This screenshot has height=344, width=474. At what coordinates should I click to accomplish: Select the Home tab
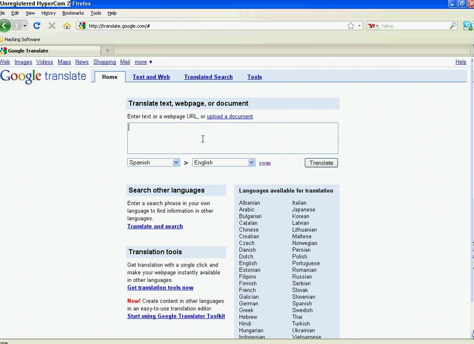click(x=110, y=77)
